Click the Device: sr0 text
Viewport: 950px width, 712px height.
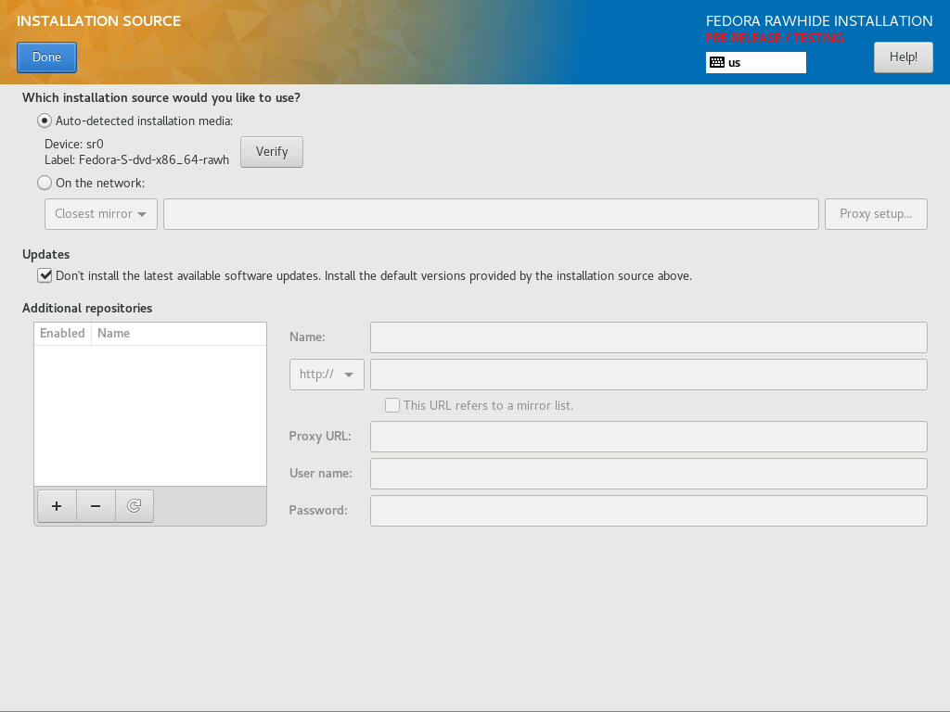click(74, 144)
